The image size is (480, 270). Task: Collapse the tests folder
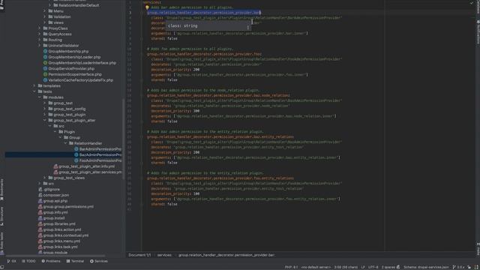click(x=34, y=91)
